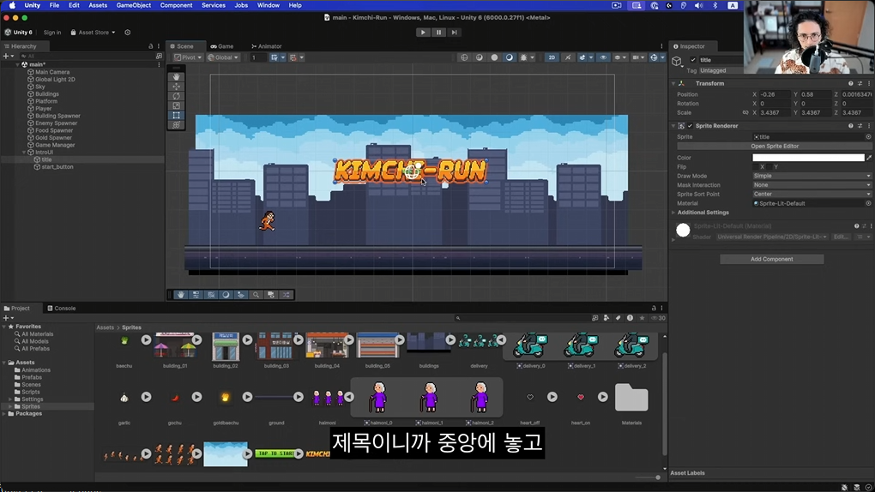This screenshot has width=875, height=492.
Task: Start Play mode with play button
Action: pos(423,33)
